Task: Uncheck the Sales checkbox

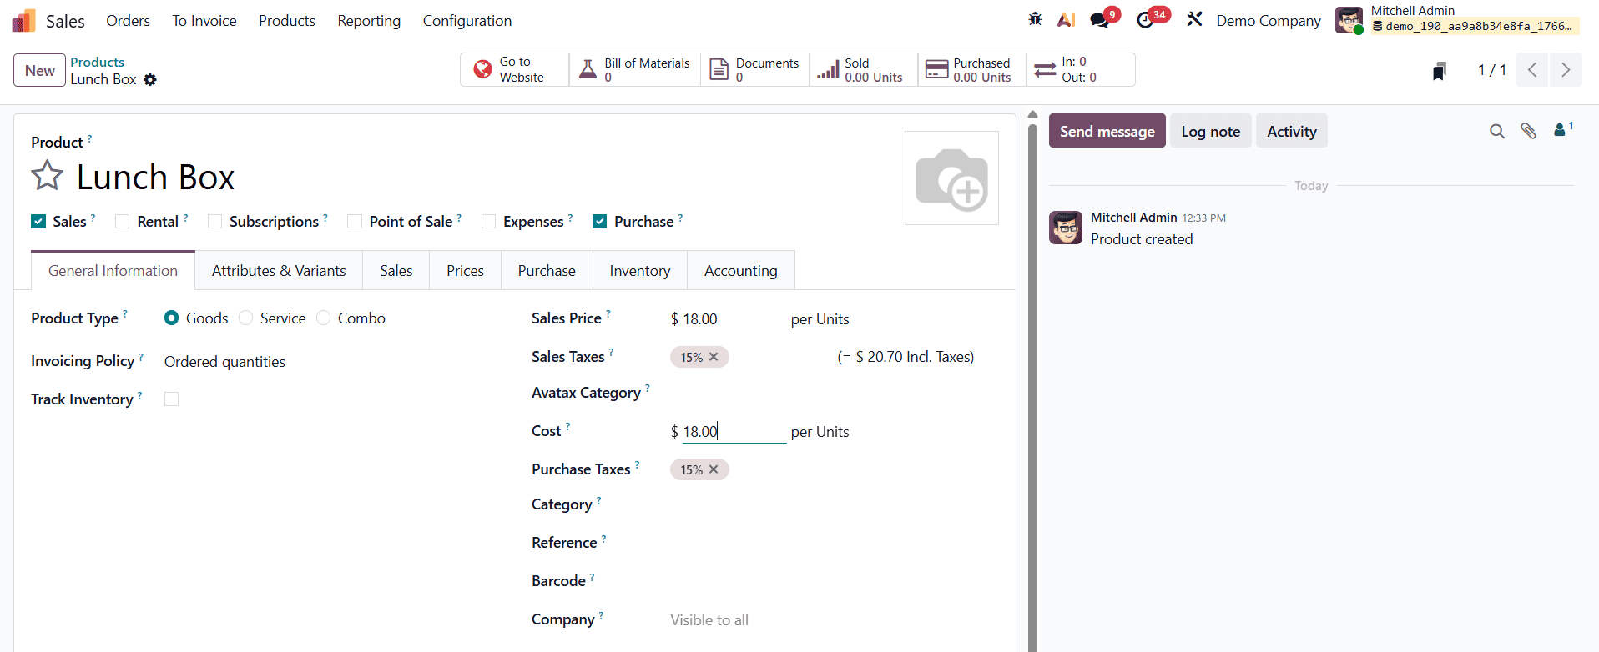Action: coord(38,221)
